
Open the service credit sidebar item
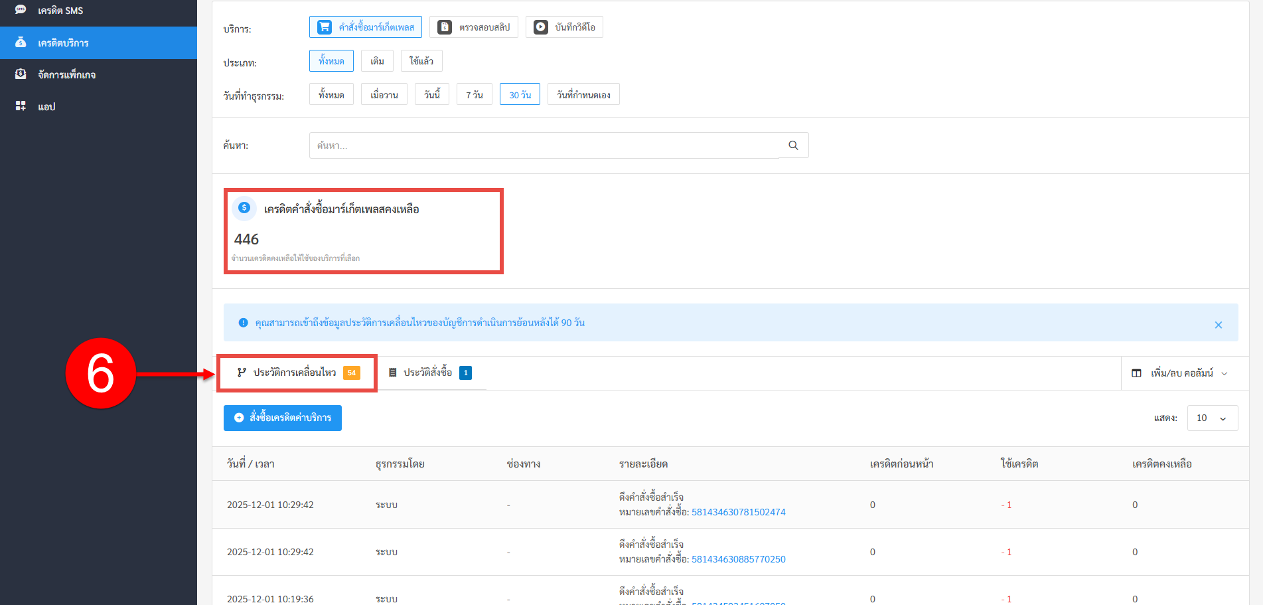pyautogui.click(x=63, y=43)
